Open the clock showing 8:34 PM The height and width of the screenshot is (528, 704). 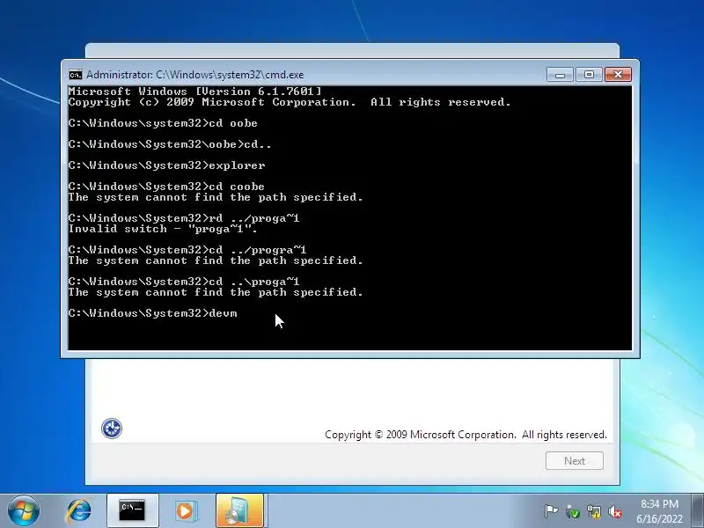tap(659, 504)
